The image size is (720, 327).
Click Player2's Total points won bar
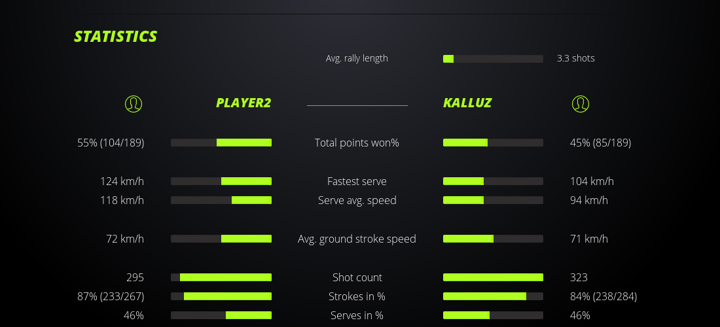pyautogui.click(x=221, y=143)
